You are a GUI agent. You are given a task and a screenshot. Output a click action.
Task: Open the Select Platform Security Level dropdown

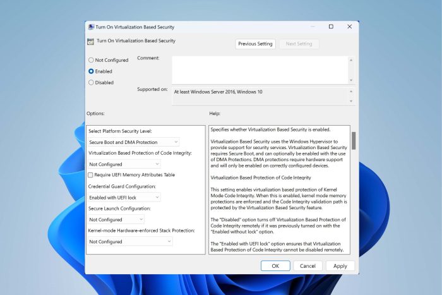click(134, 142)
